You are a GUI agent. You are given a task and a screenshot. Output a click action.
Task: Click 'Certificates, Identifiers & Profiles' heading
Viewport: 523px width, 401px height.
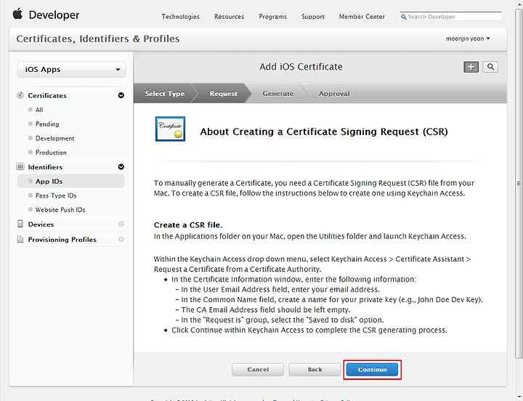pos(98,39)
